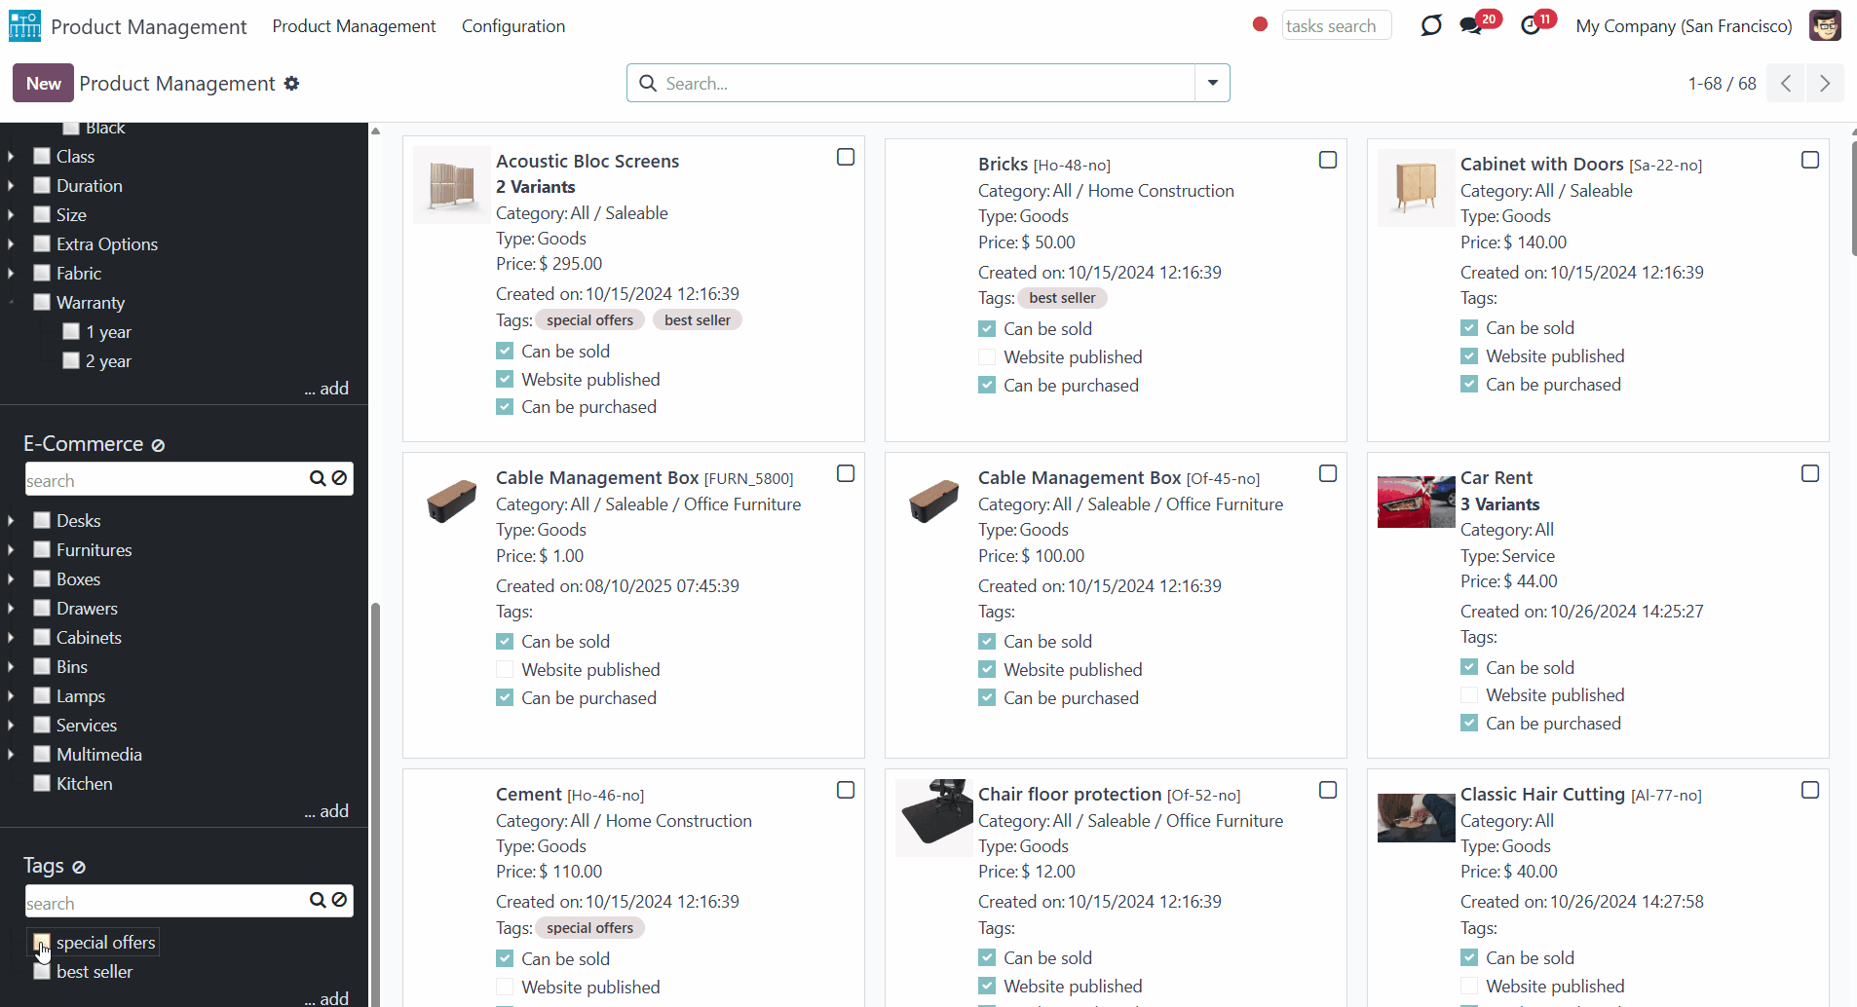
Task: Check the best seller tag filter
Action: coord(42,971)
